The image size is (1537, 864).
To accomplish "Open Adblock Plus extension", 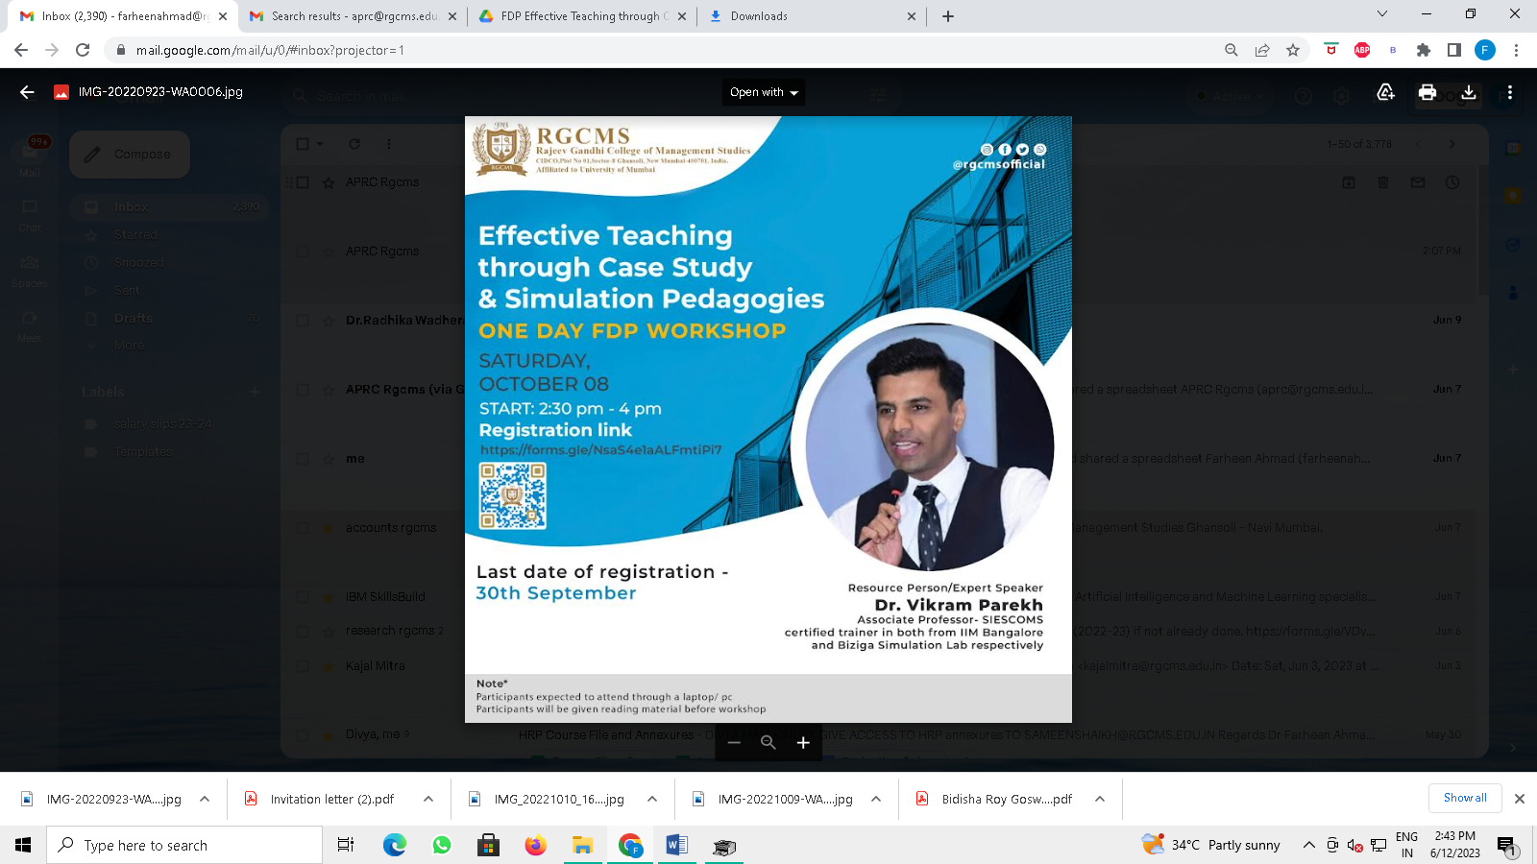I will click(x=1362, y=50).
